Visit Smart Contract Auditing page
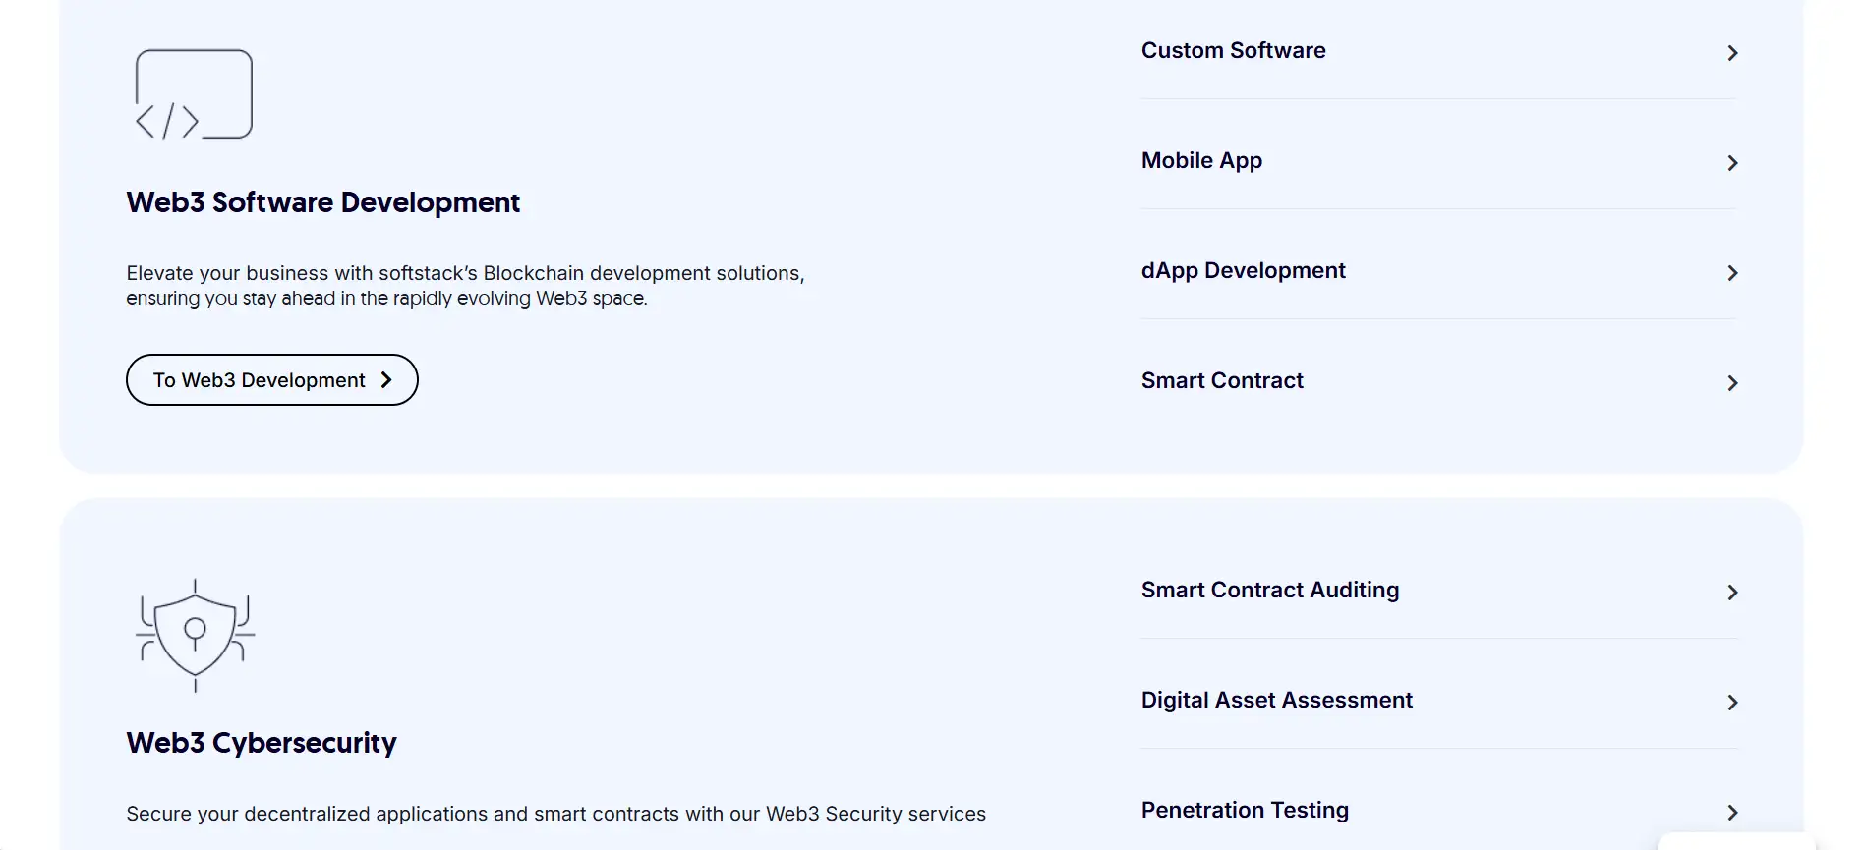This screenshot has height=850, width=1865. (1269, 591)
